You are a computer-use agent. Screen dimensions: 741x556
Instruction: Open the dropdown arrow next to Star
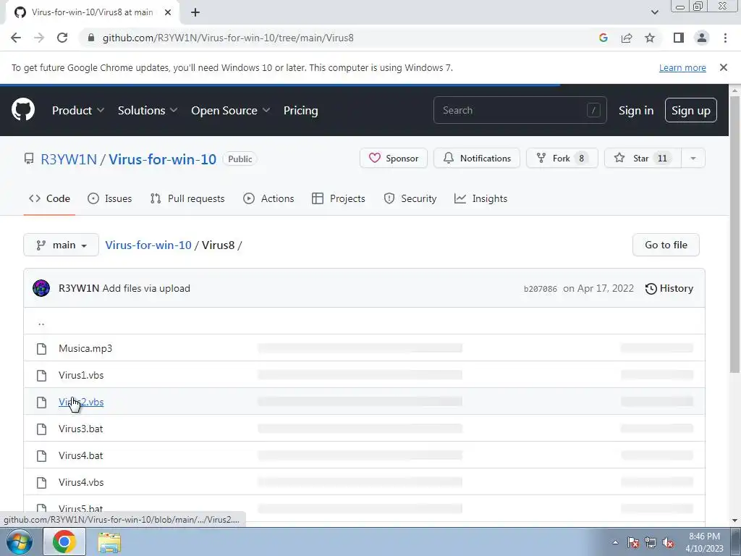click(693, 159)
